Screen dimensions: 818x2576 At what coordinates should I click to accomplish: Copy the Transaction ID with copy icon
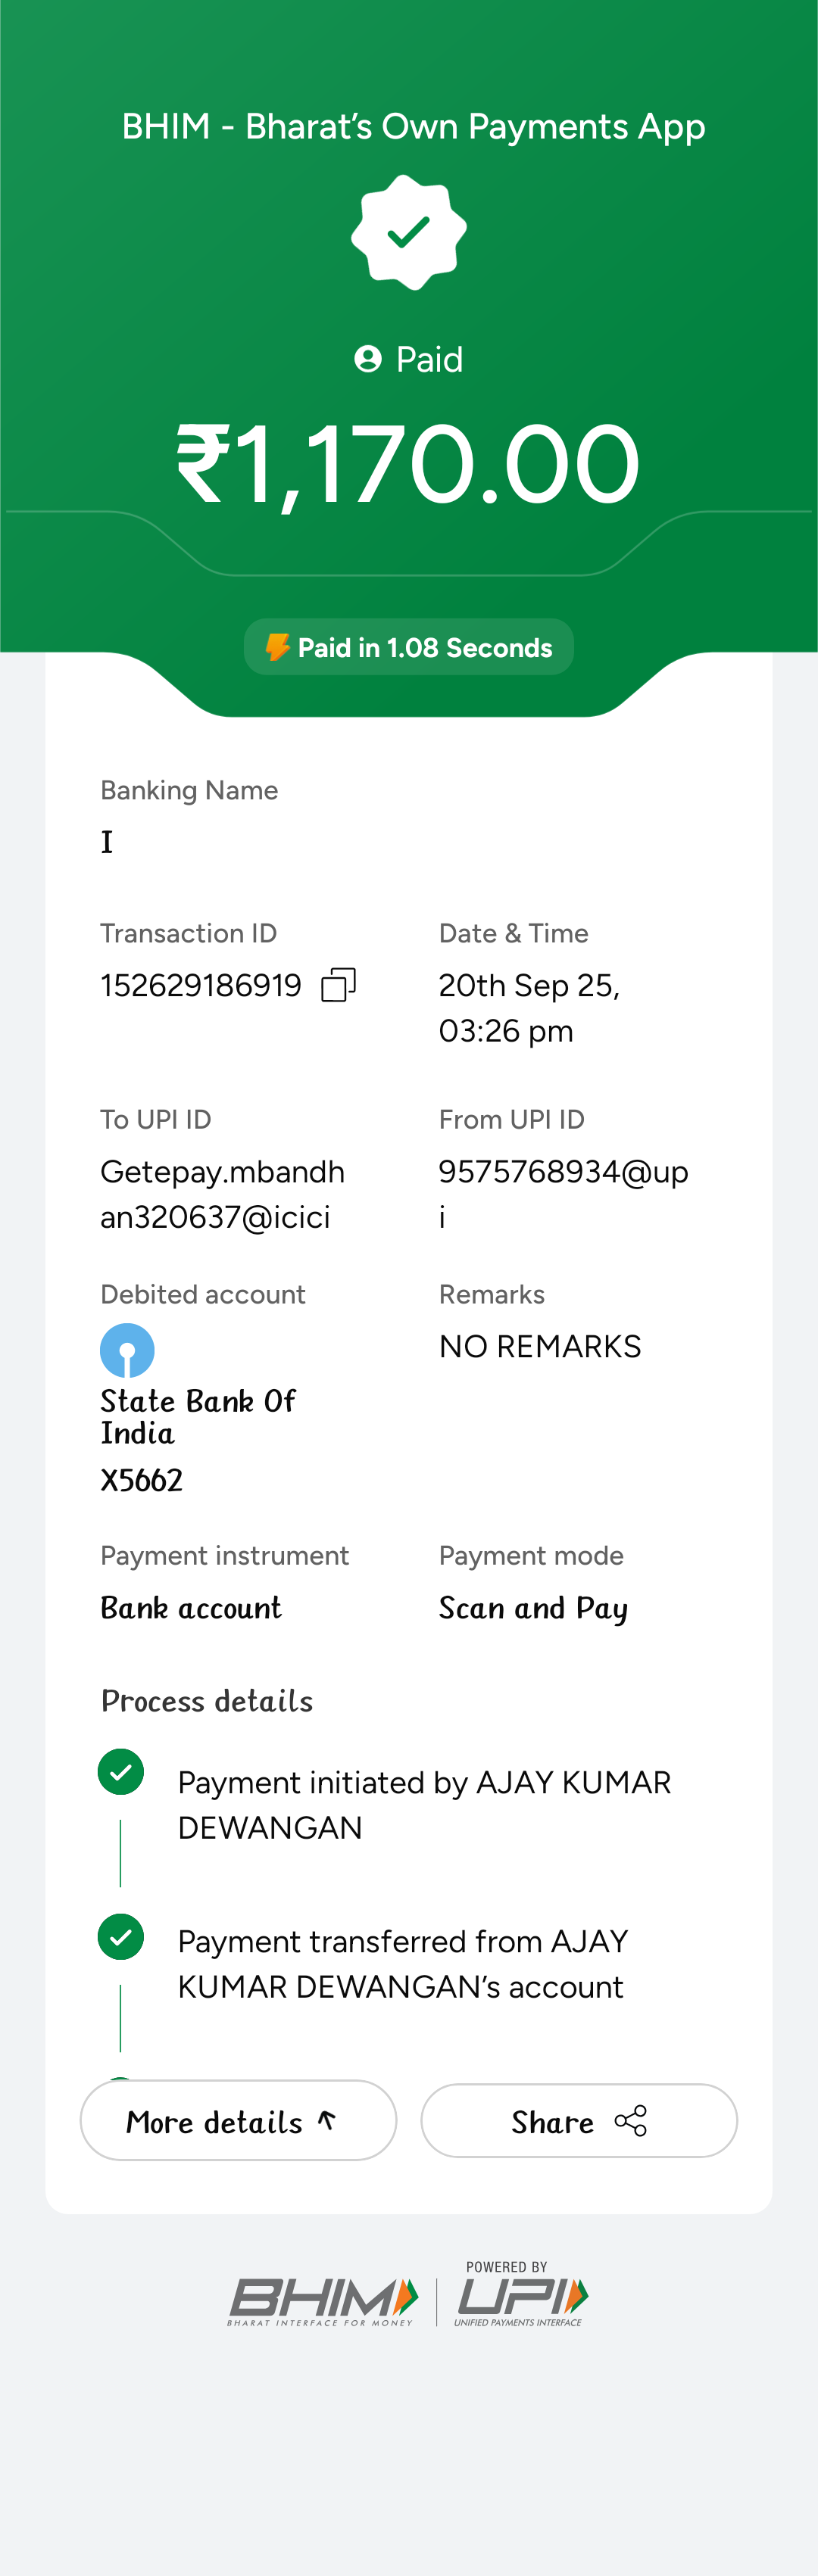click(338, 985)
